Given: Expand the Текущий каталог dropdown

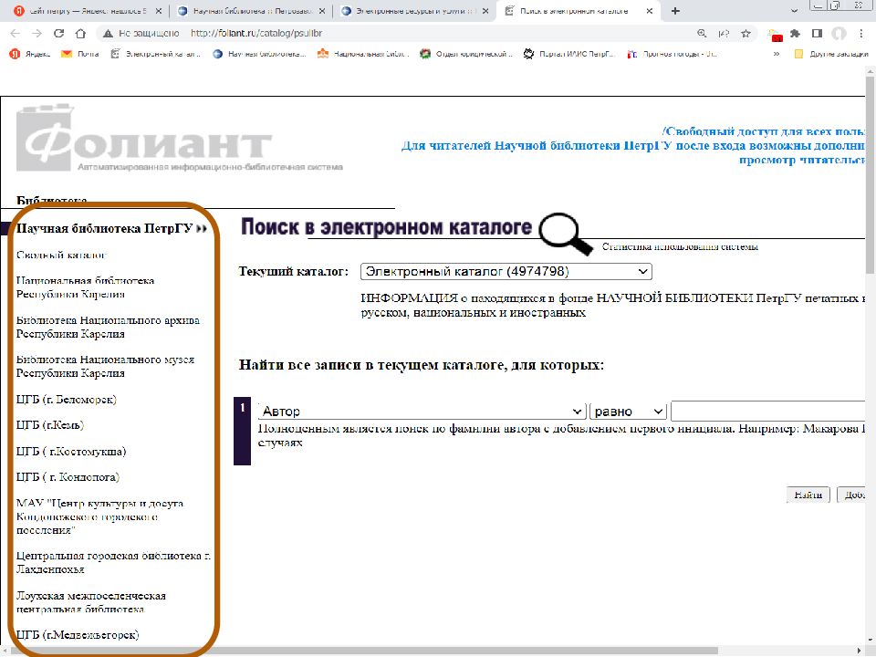Looking at the screenshot, I should 506,272.
